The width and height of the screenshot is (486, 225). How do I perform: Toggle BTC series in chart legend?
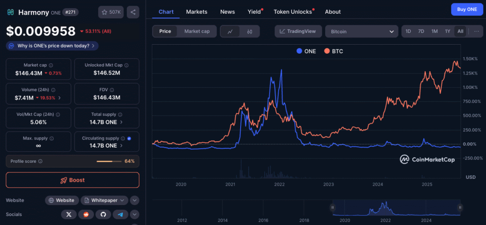tap(334, 51)
